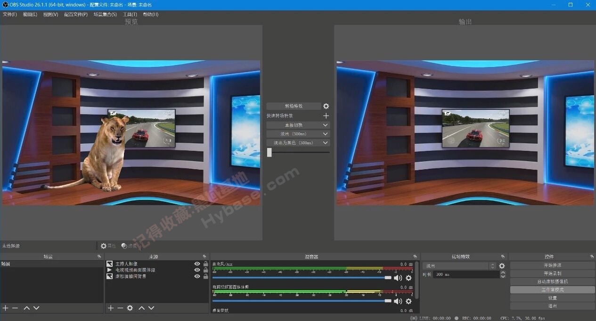Open source properties with the gear icon
The image size is (596, 321).
(130, 308)
